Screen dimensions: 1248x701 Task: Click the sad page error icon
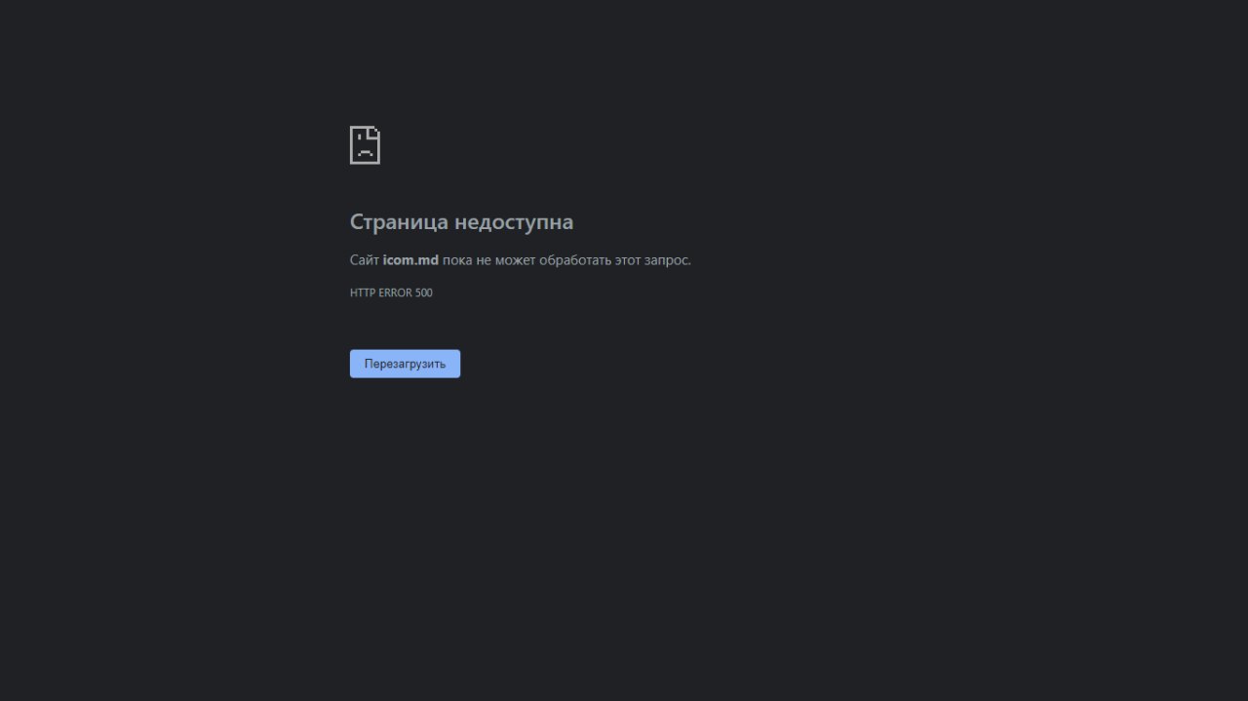pyautogui.click(x=365, y=145)
